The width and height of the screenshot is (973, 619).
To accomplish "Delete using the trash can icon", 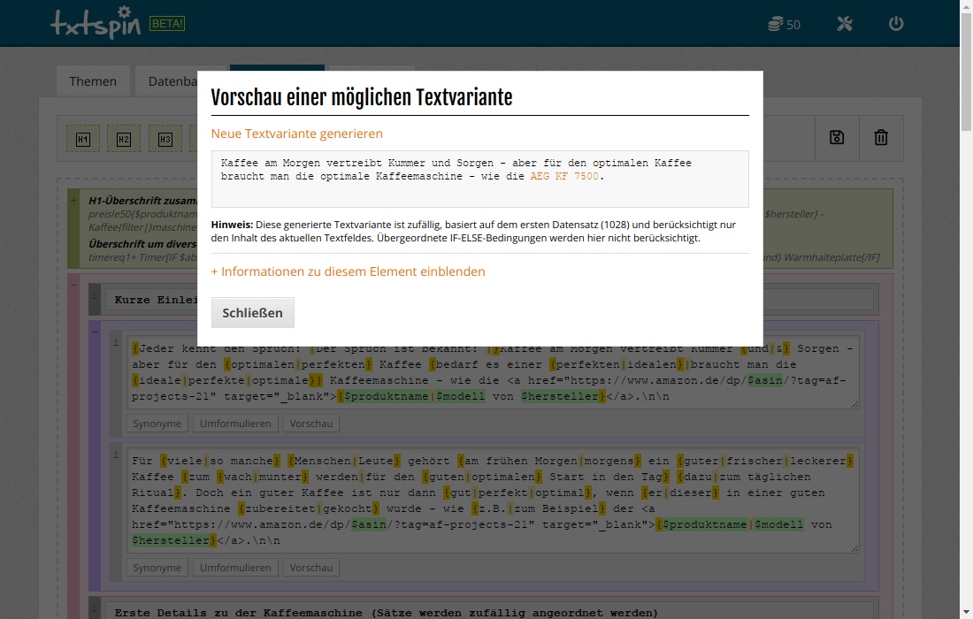I will 881,138.
